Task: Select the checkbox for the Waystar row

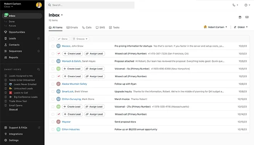Action: [x=53, y=122]
